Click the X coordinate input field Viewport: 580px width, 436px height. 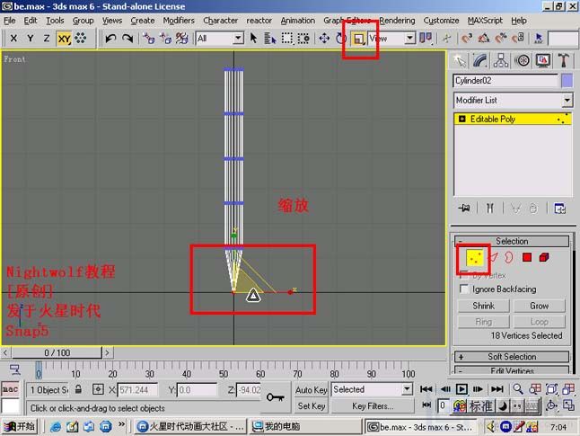[137, 390]
